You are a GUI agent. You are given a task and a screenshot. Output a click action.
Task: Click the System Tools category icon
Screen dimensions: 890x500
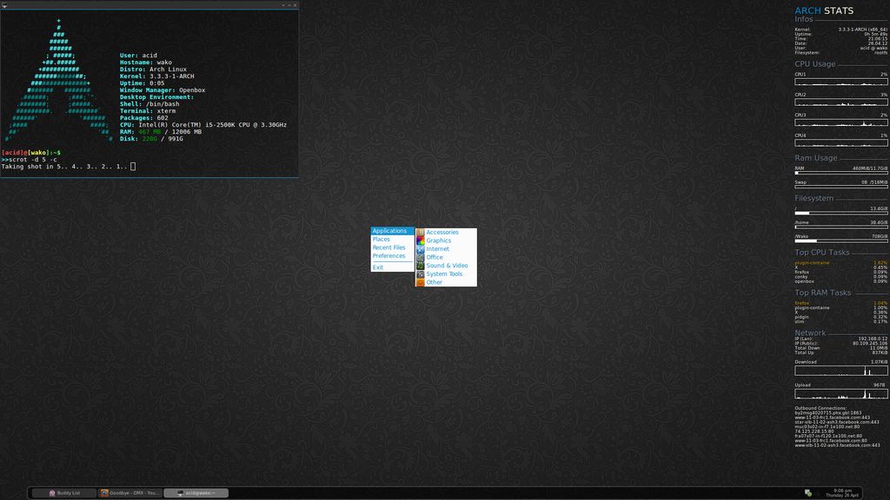421,274
